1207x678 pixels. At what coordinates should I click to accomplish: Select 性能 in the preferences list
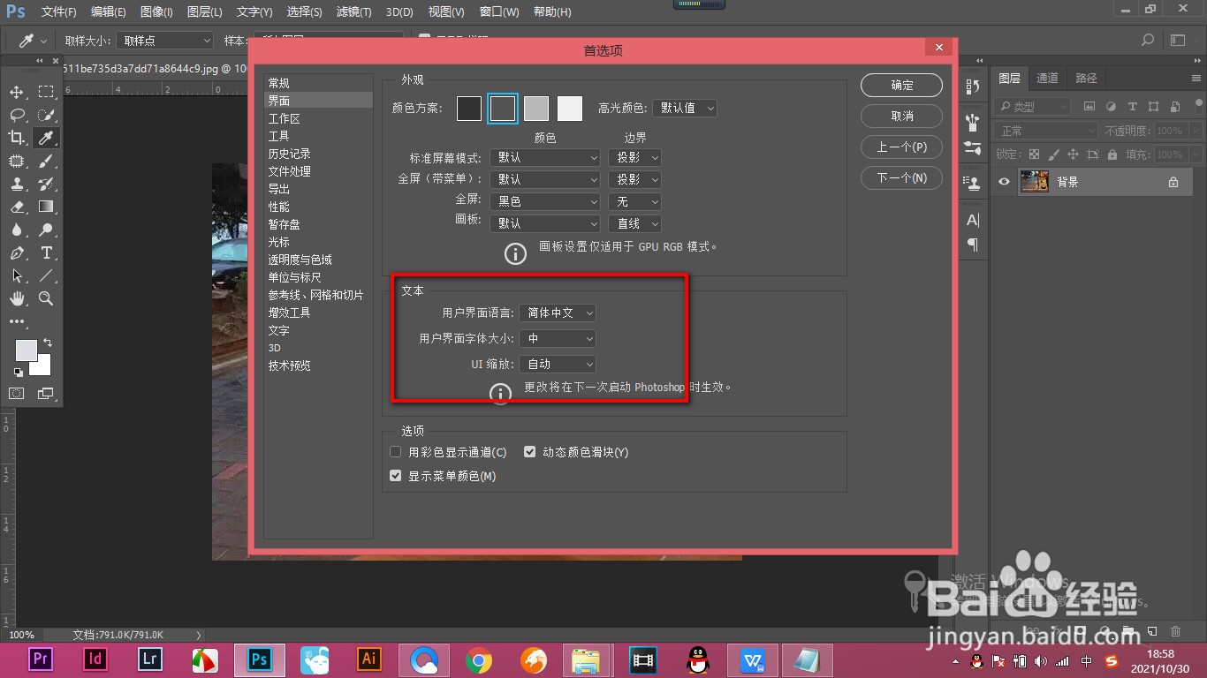[279, 206]
